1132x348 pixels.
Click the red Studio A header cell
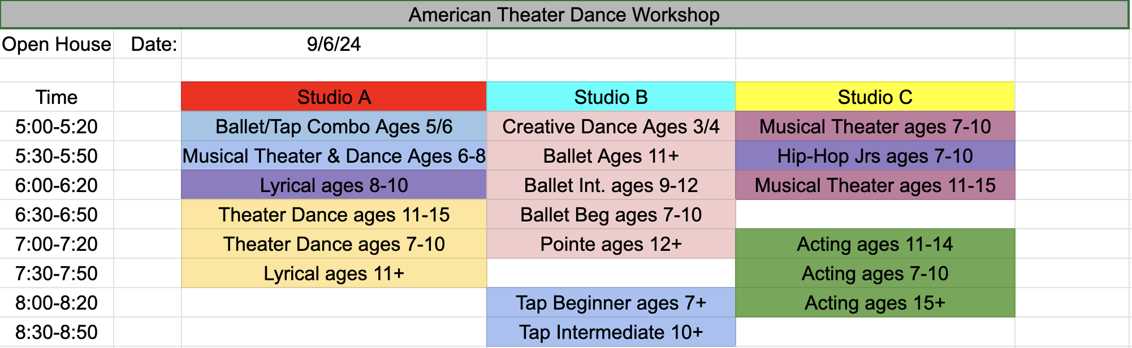click(x=334, y=97)
